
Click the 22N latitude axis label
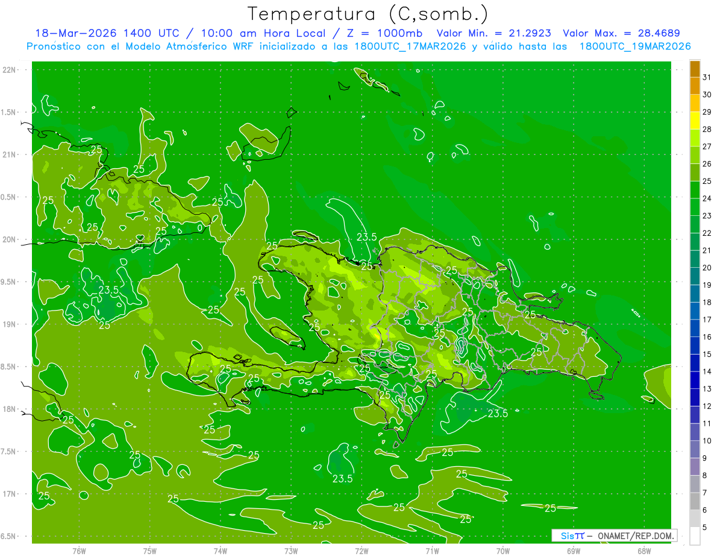(10, 70)
